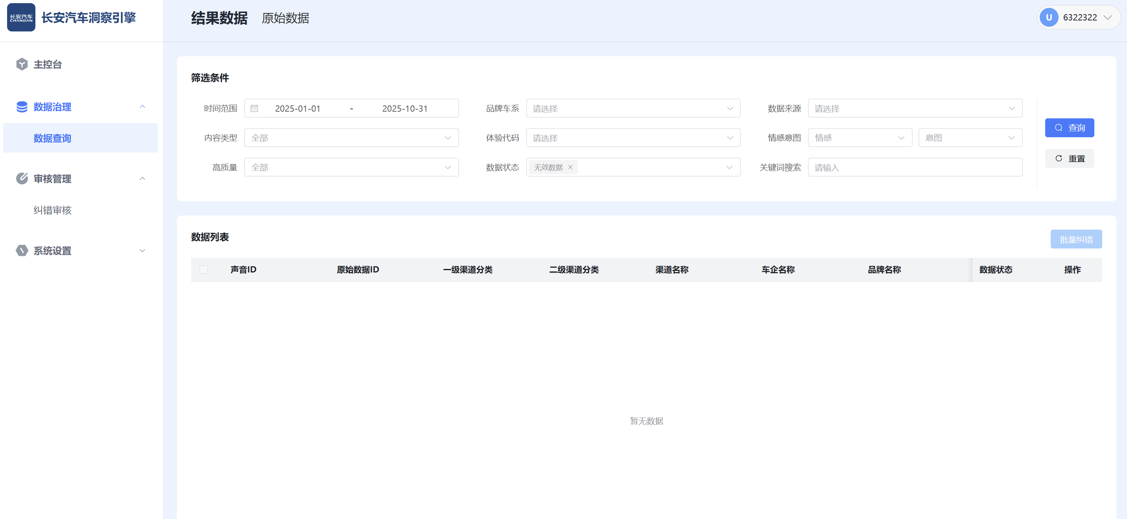Toggle the select-all checkbox in data table header
1127x519 pixels.
coord(203,270)
